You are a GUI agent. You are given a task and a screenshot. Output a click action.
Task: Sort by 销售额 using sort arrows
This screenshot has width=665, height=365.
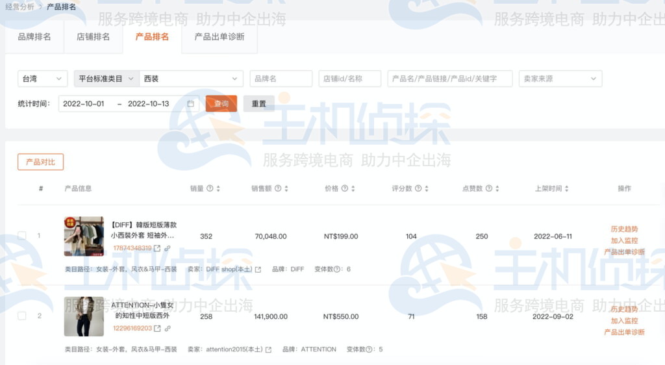click(x=286, y=188)
